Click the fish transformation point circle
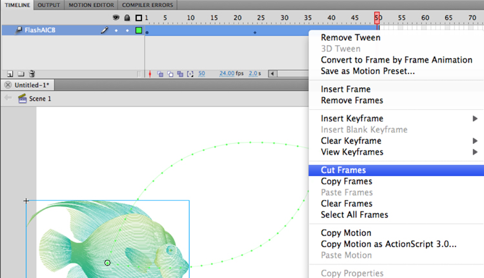The width and height of the screenshot is (484, 278). pos(107,263)
